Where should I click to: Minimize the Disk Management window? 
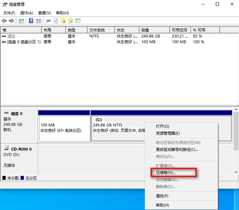(203, 4)
